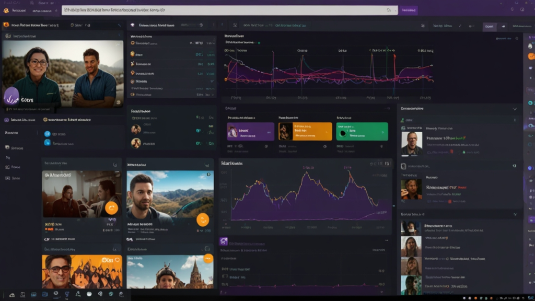535x301 pixels.
Task: Select the highlighted tab in the right toolbar
Action: coord(489,26)
